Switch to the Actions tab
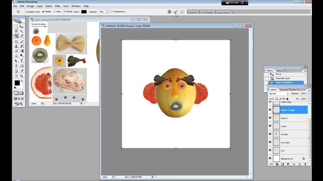 [x=280, y=71]
